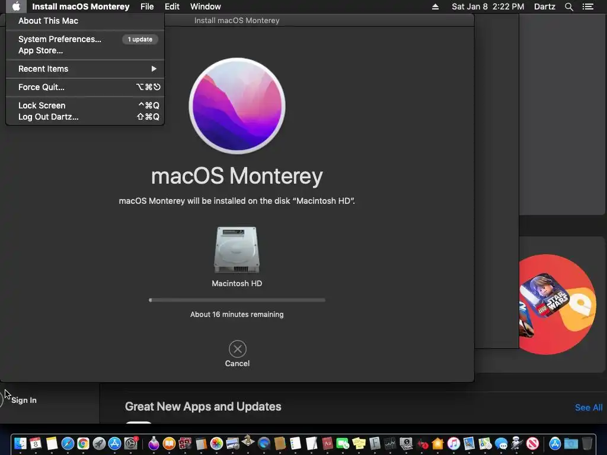Image resolution: width=607 pixels, height=455 pixels.
Task: Open Books from the dock
Action: [169, 443]
